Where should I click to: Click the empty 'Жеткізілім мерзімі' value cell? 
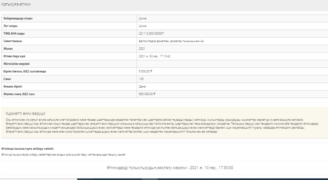(x=230, y=64)
